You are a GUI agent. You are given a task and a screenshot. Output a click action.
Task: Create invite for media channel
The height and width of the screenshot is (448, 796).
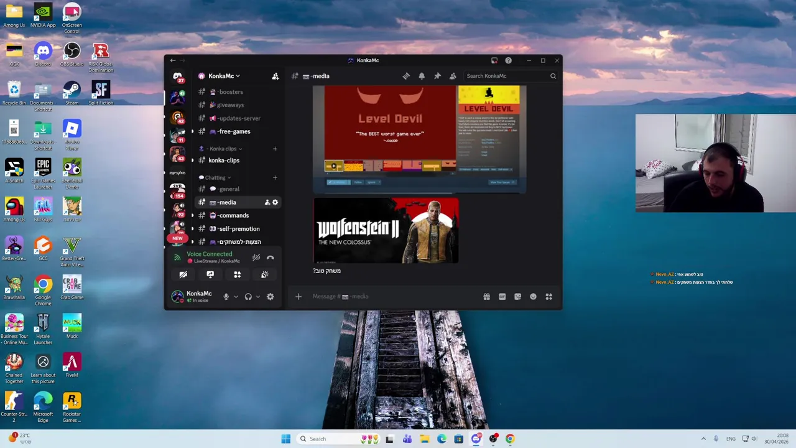267,202
